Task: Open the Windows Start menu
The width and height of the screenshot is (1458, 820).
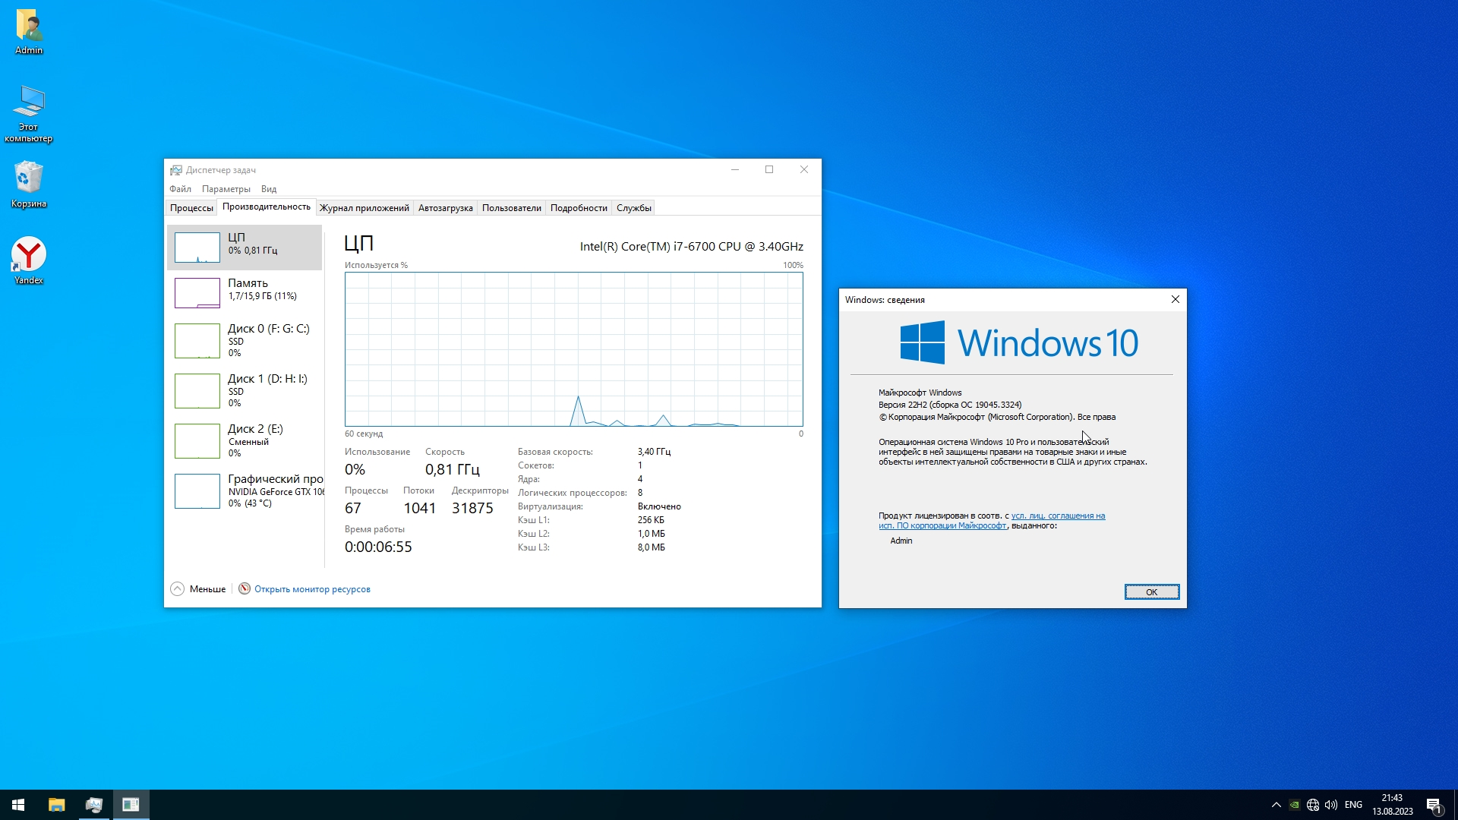Action: pyautogui.click(x=18, y=805)
